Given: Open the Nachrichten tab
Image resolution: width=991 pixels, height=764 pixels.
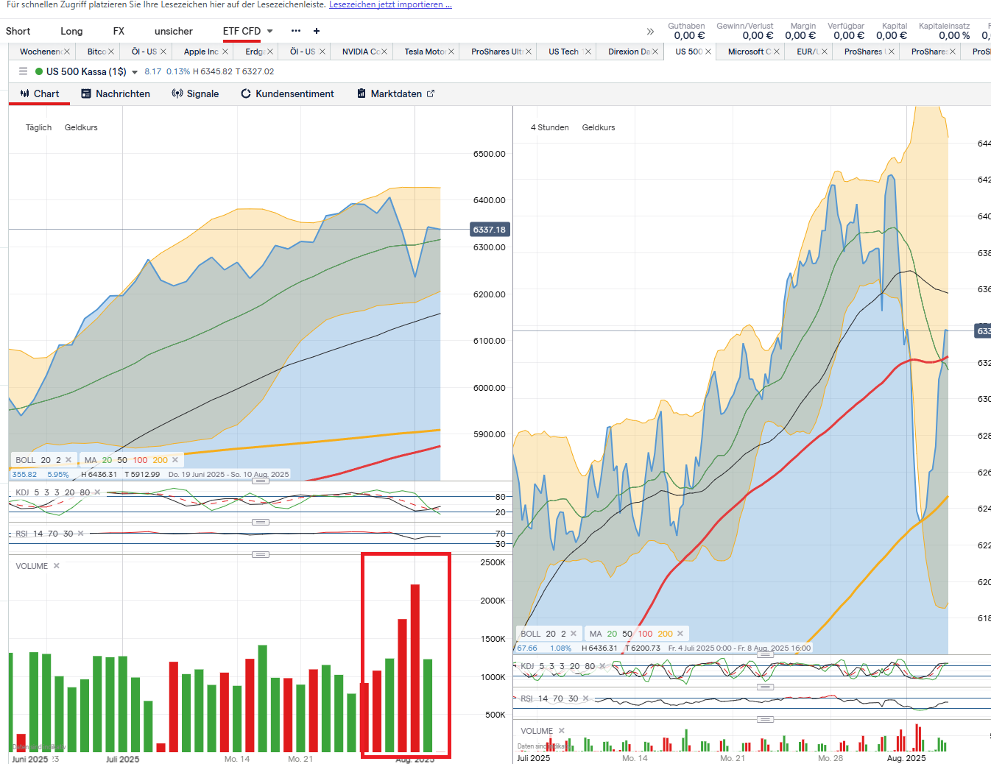Looking at the screenshot, I should [x=116, y=93].
